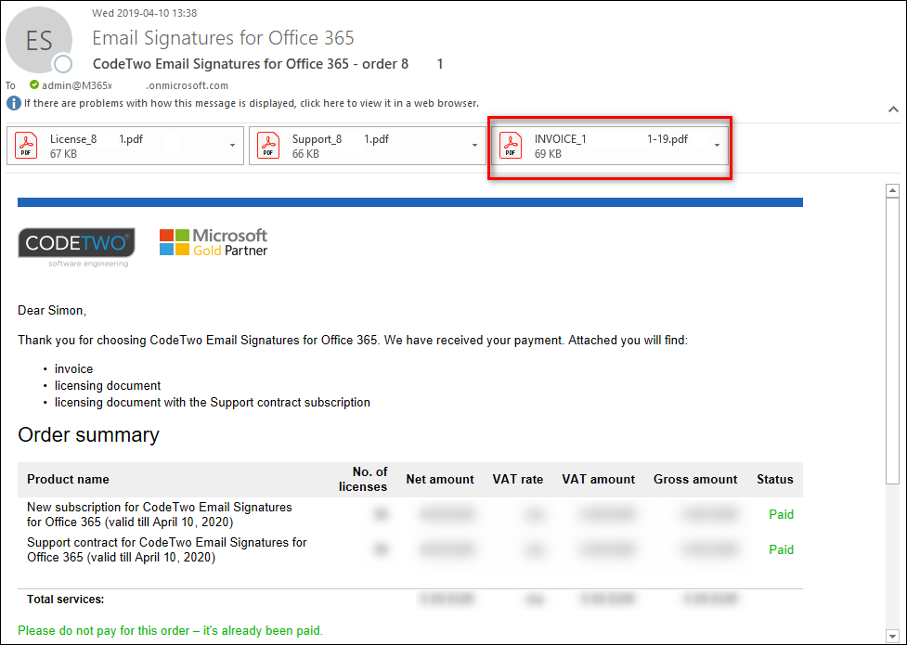Click the Support contract product row text
The image size is (907, 645).
pyautogui.click(x=167, y=549)
